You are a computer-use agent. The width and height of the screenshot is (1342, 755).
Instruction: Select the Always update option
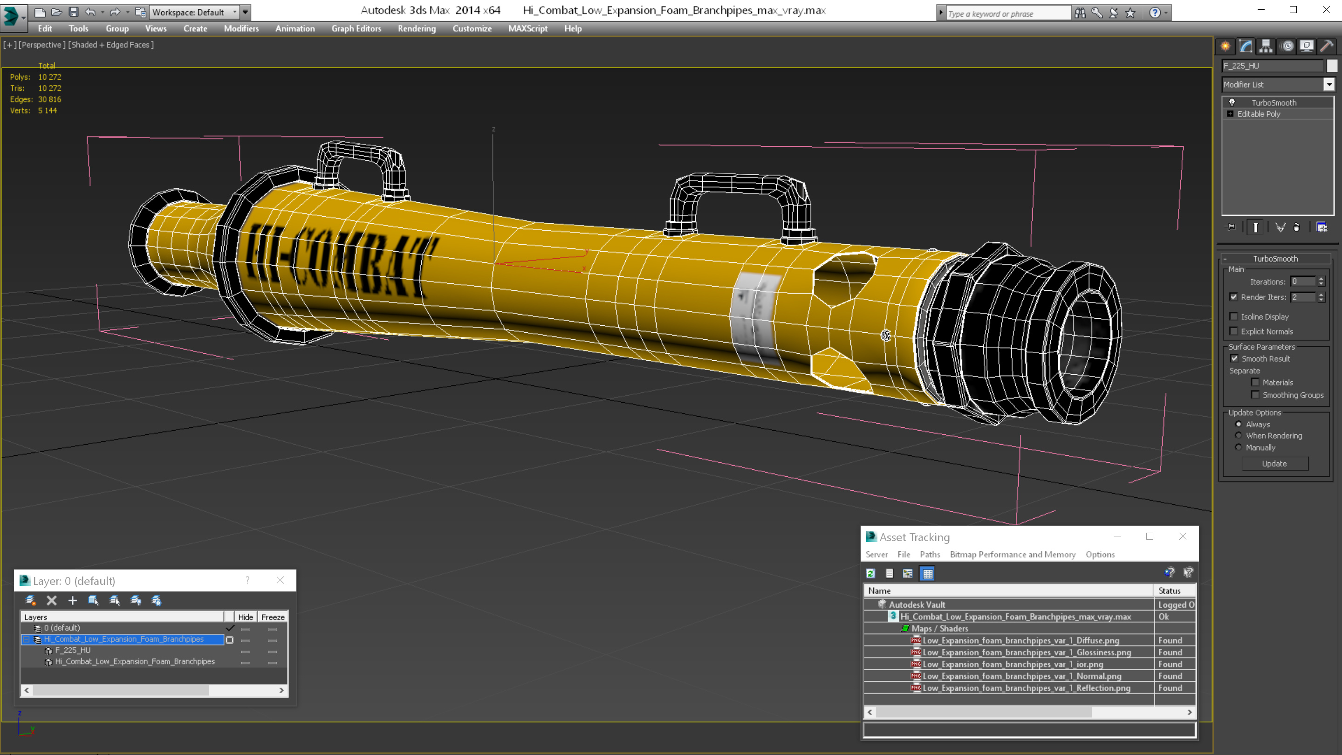[x=1239, y=424]
